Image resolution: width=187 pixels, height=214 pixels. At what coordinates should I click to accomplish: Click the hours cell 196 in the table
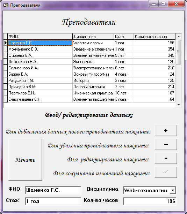(154, 43)
